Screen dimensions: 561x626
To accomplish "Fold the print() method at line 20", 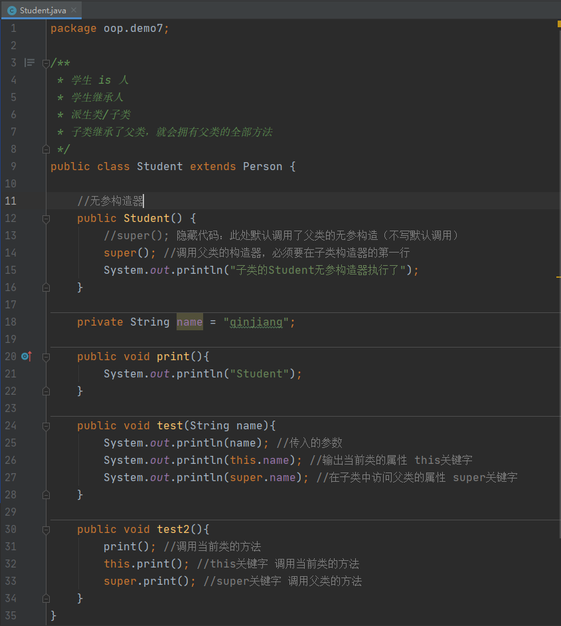I will point(46,356).
